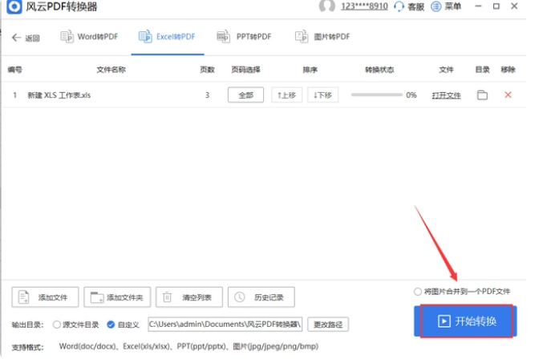Close the converter window

514,6
